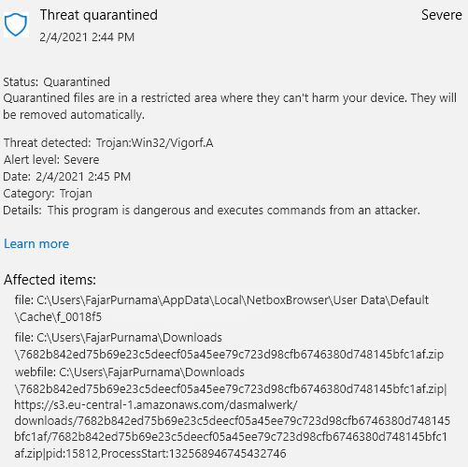Select the Status: Quarantined line
The image size is (468, 467).
57,82
